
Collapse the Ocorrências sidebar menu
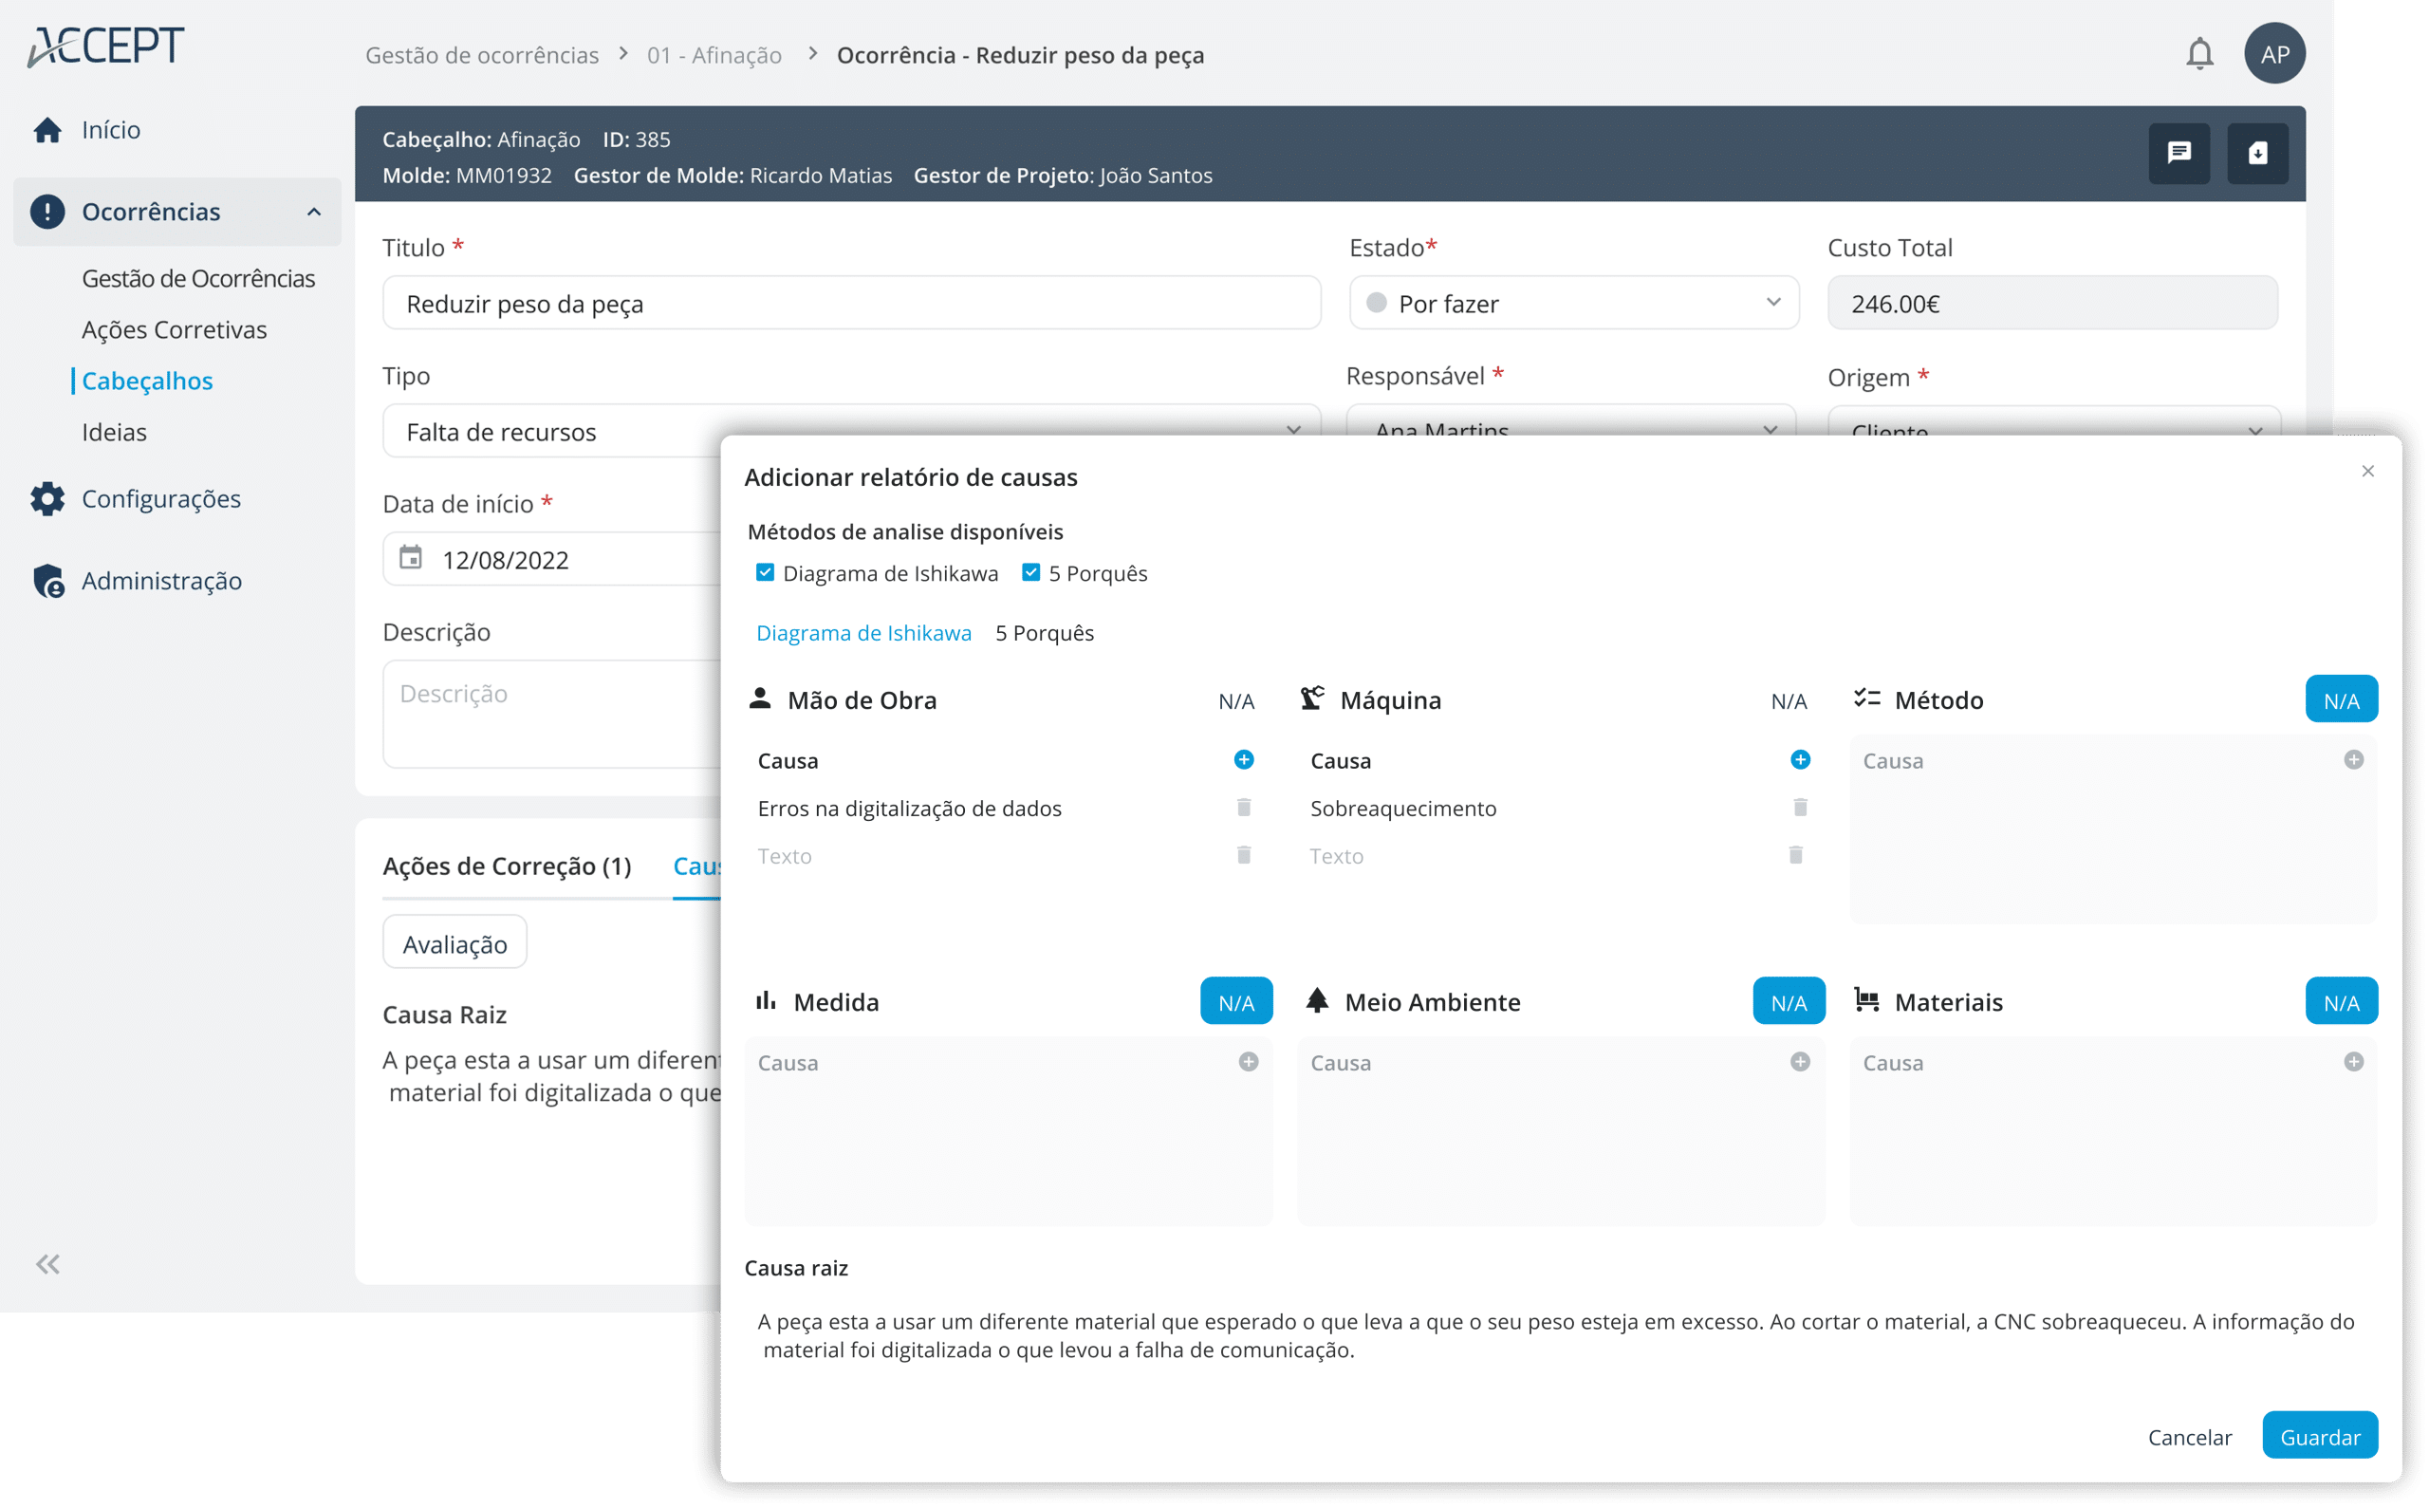point(313,212)
